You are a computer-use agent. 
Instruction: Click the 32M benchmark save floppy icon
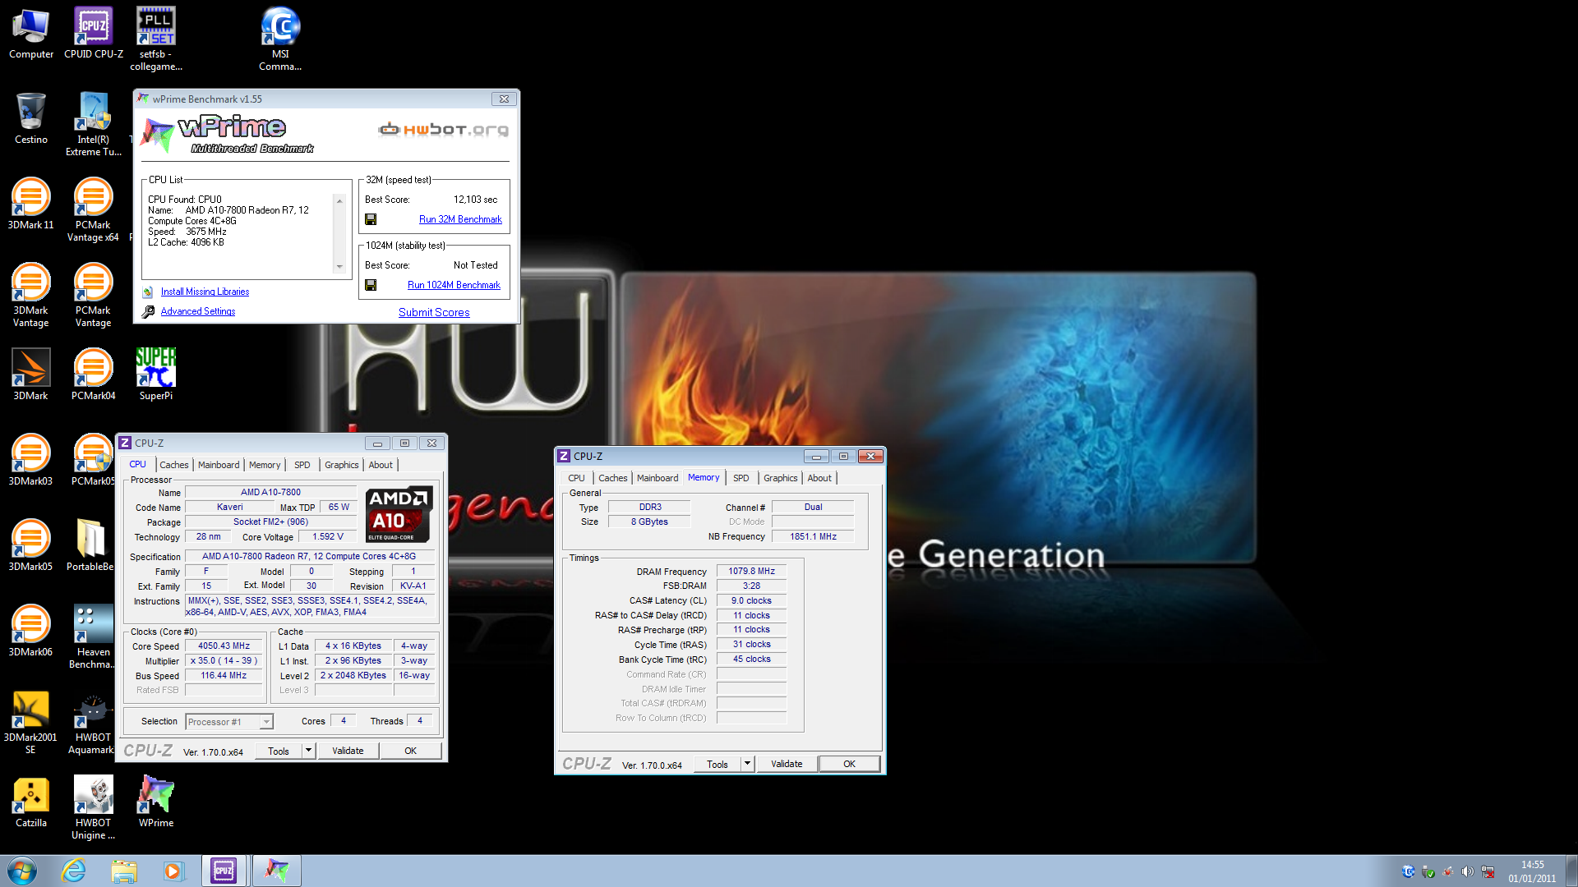coord(371,219)
